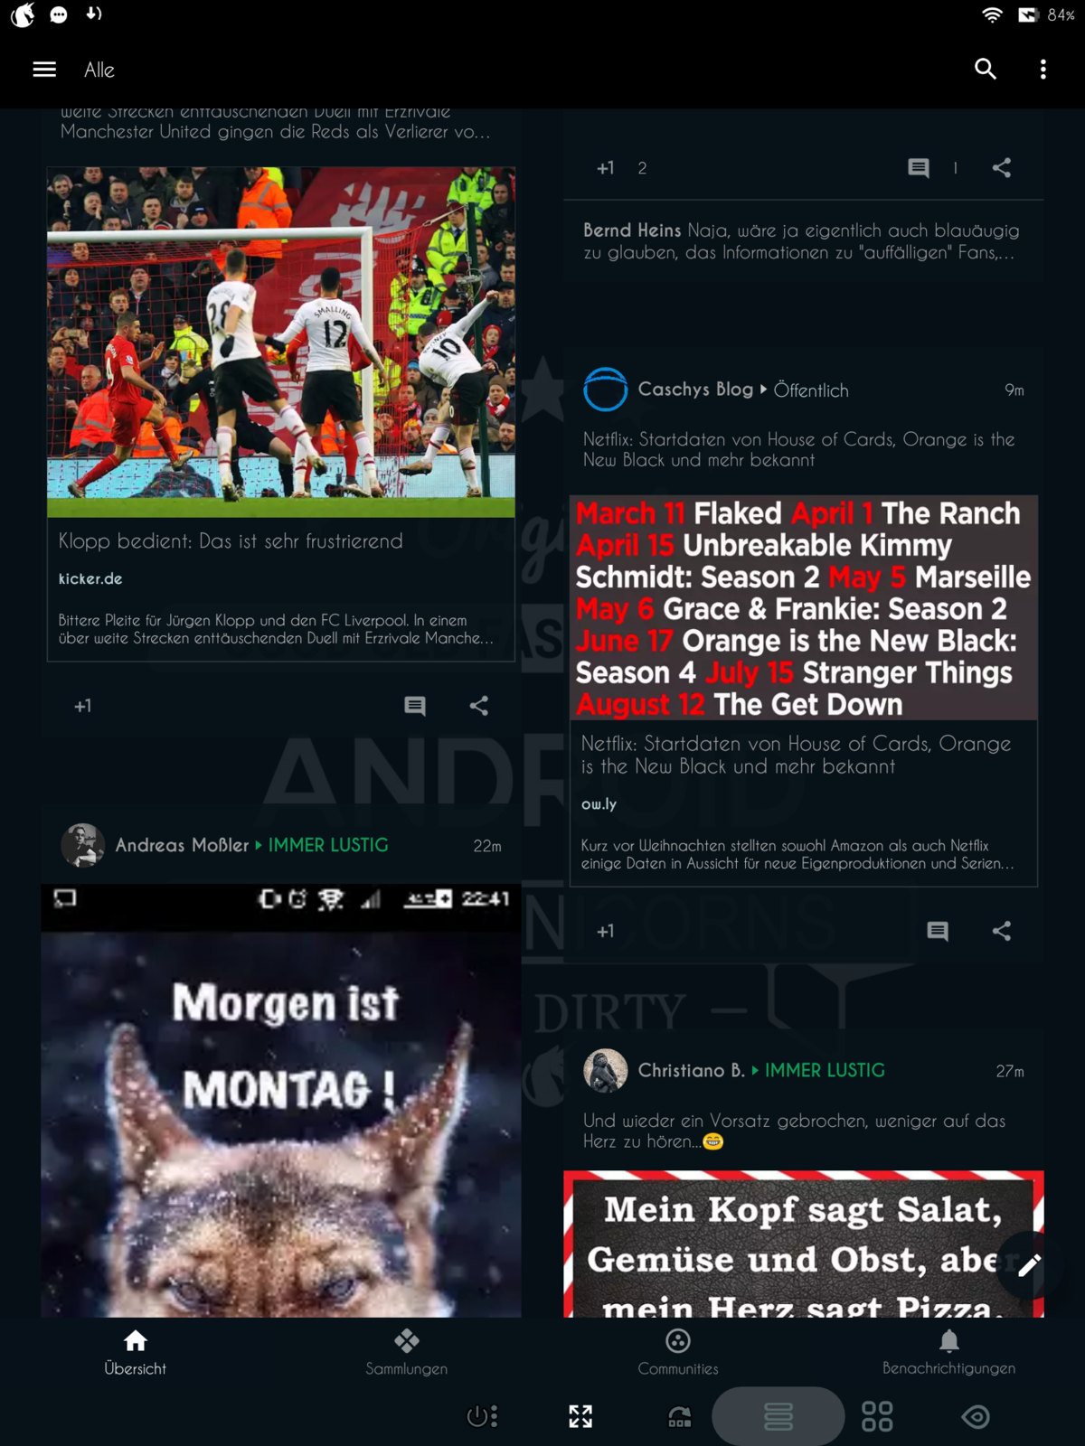Screen dimensions: 1085x1446
Task: Toggle the eye icon in bottom bar
Action: (976, 1416)
